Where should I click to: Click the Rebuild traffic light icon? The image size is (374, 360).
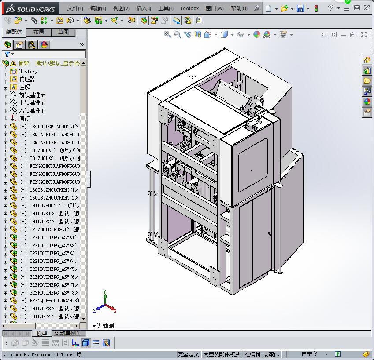[316, 8]
